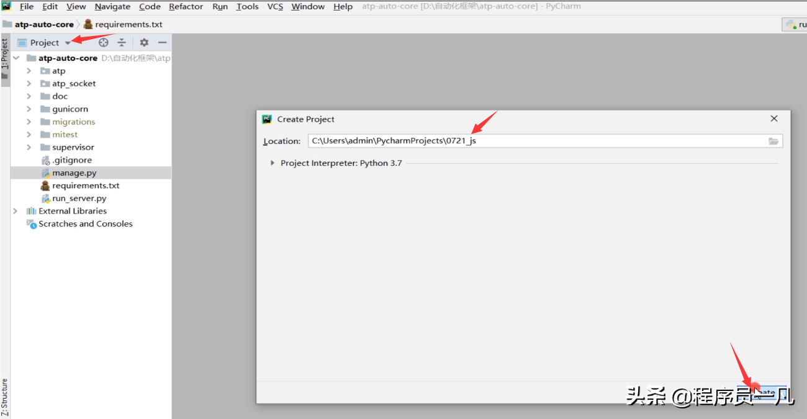Open the Code menu
Viewport: 807px width, 419px height.
[x=150, y=6]
